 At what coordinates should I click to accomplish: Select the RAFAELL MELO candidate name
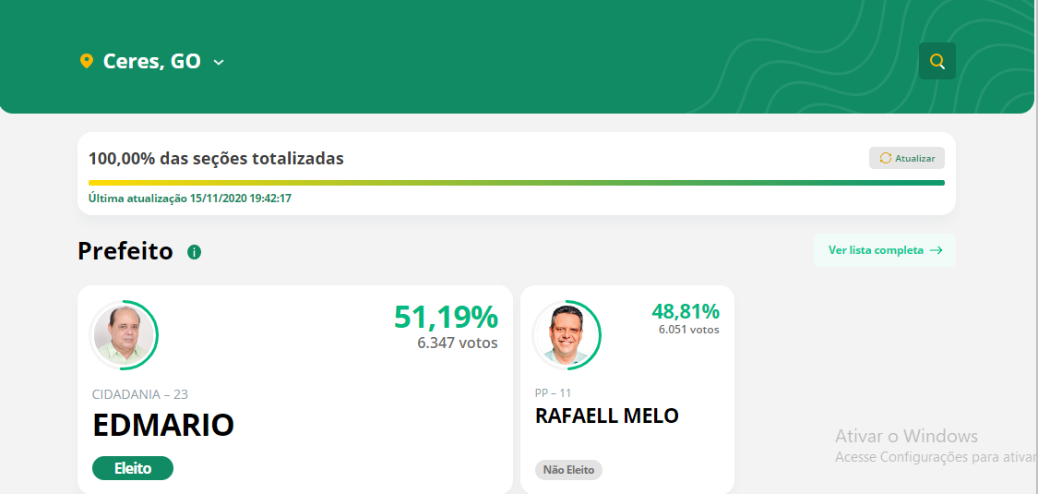607,416
